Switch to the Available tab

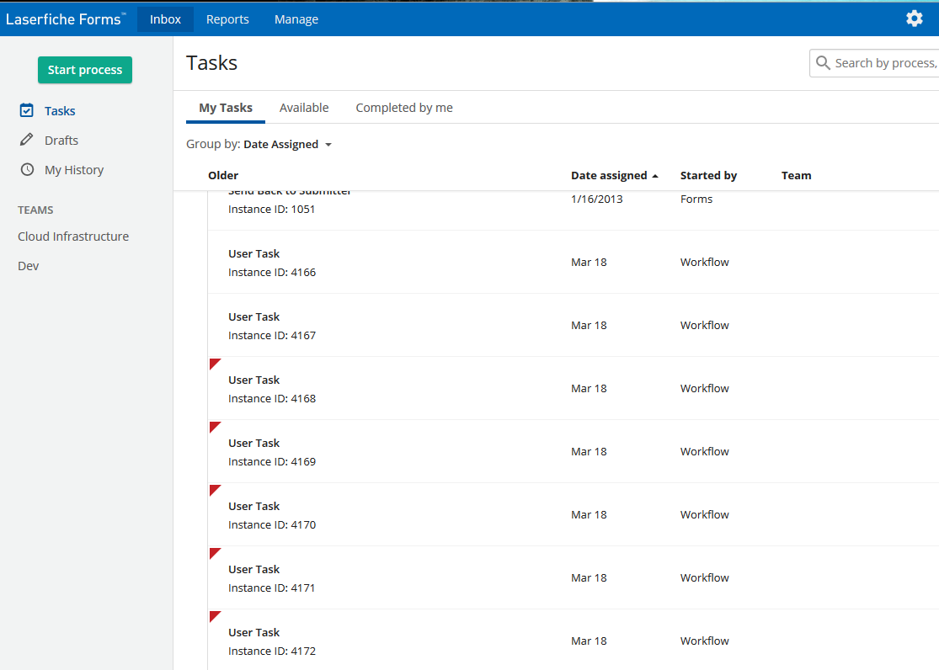(304, 108)
